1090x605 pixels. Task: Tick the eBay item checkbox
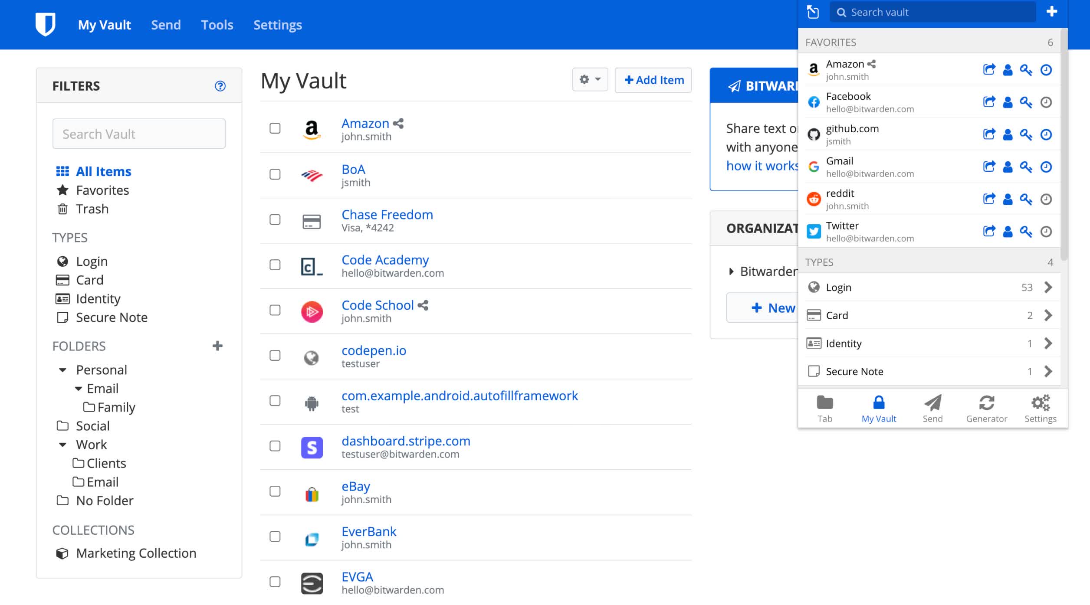[x=275, y=491]
